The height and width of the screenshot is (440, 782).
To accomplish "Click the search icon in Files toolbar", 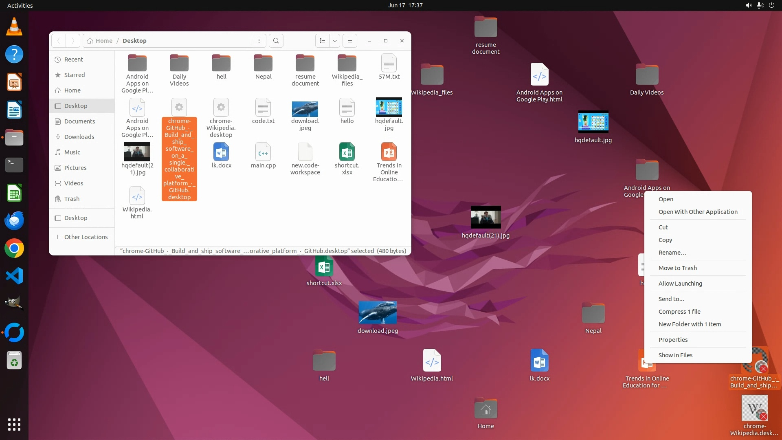I will (x=276, y=41).
